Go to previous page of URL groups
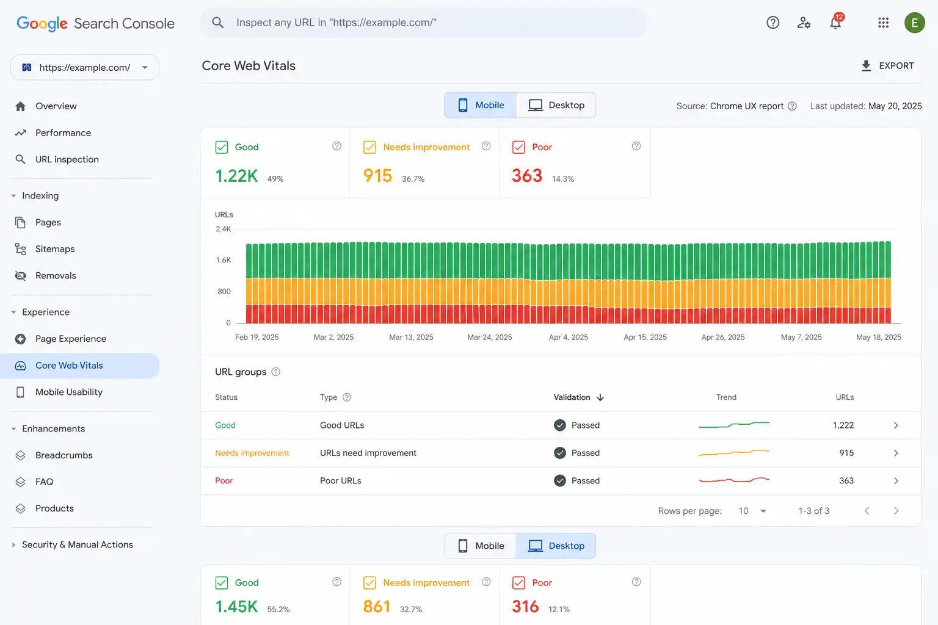The width and height of the screenshot is (938, 625). (867, 511)
